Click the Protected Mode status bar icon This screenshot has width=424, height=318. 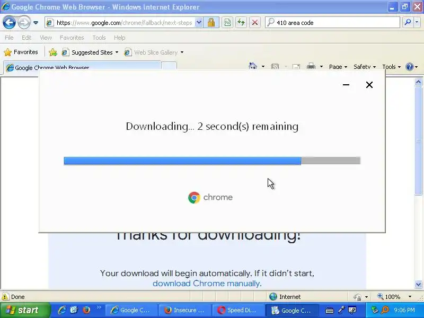(x=357, y=297)
